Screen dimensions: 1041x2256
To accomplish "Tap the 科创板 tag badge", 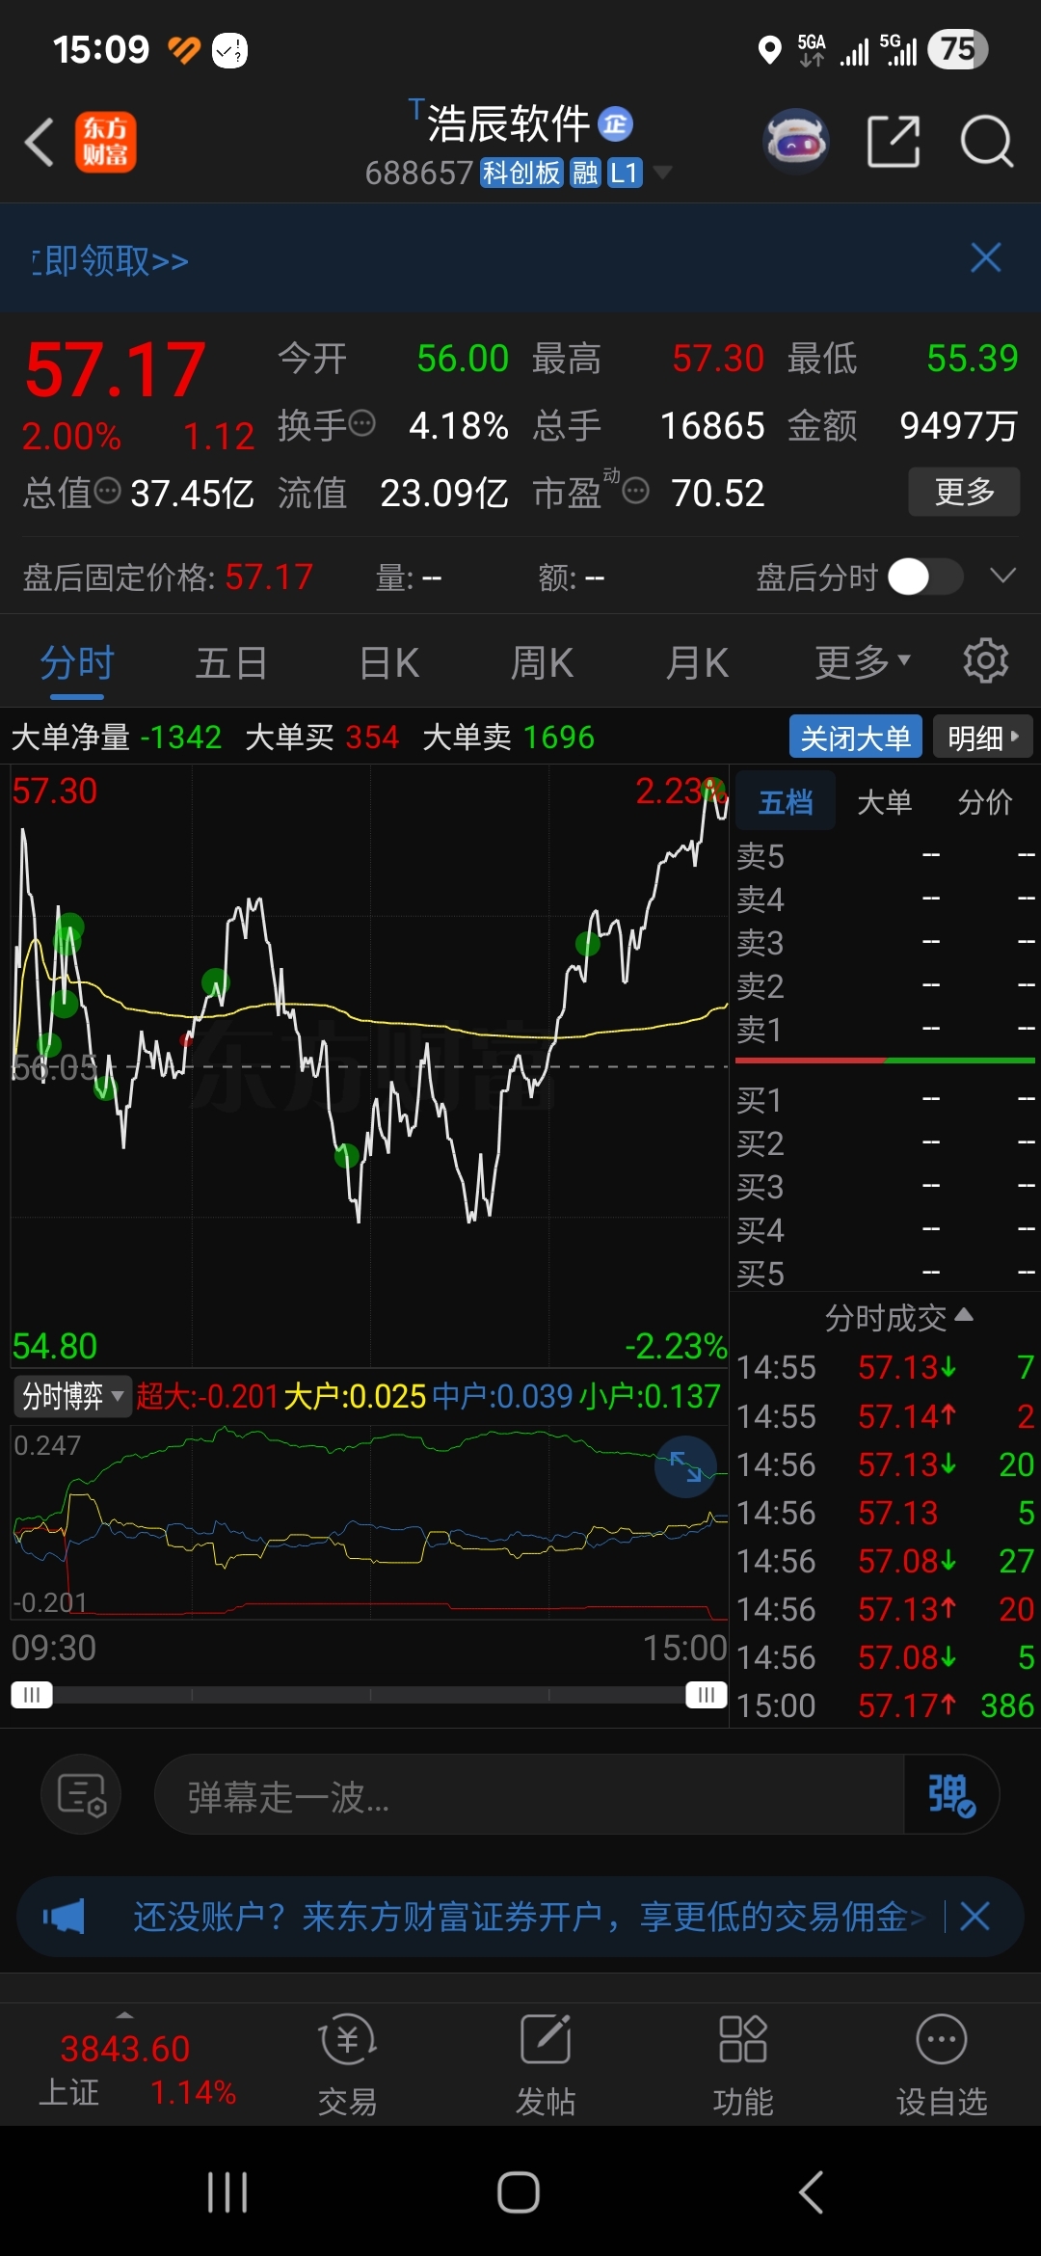I will [x=521, y=173].
